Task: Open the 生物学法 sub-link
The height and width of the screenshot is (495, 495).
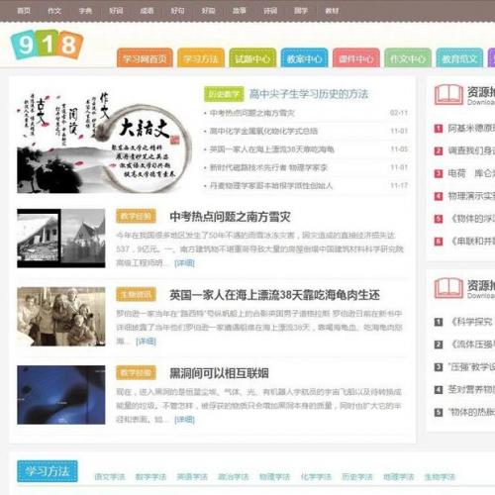Action: [x=440, y=477]
